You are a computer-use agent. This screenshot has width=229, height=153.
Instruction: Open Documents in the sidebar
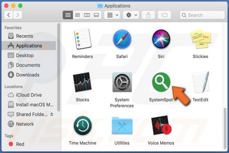tap(29, 65)
